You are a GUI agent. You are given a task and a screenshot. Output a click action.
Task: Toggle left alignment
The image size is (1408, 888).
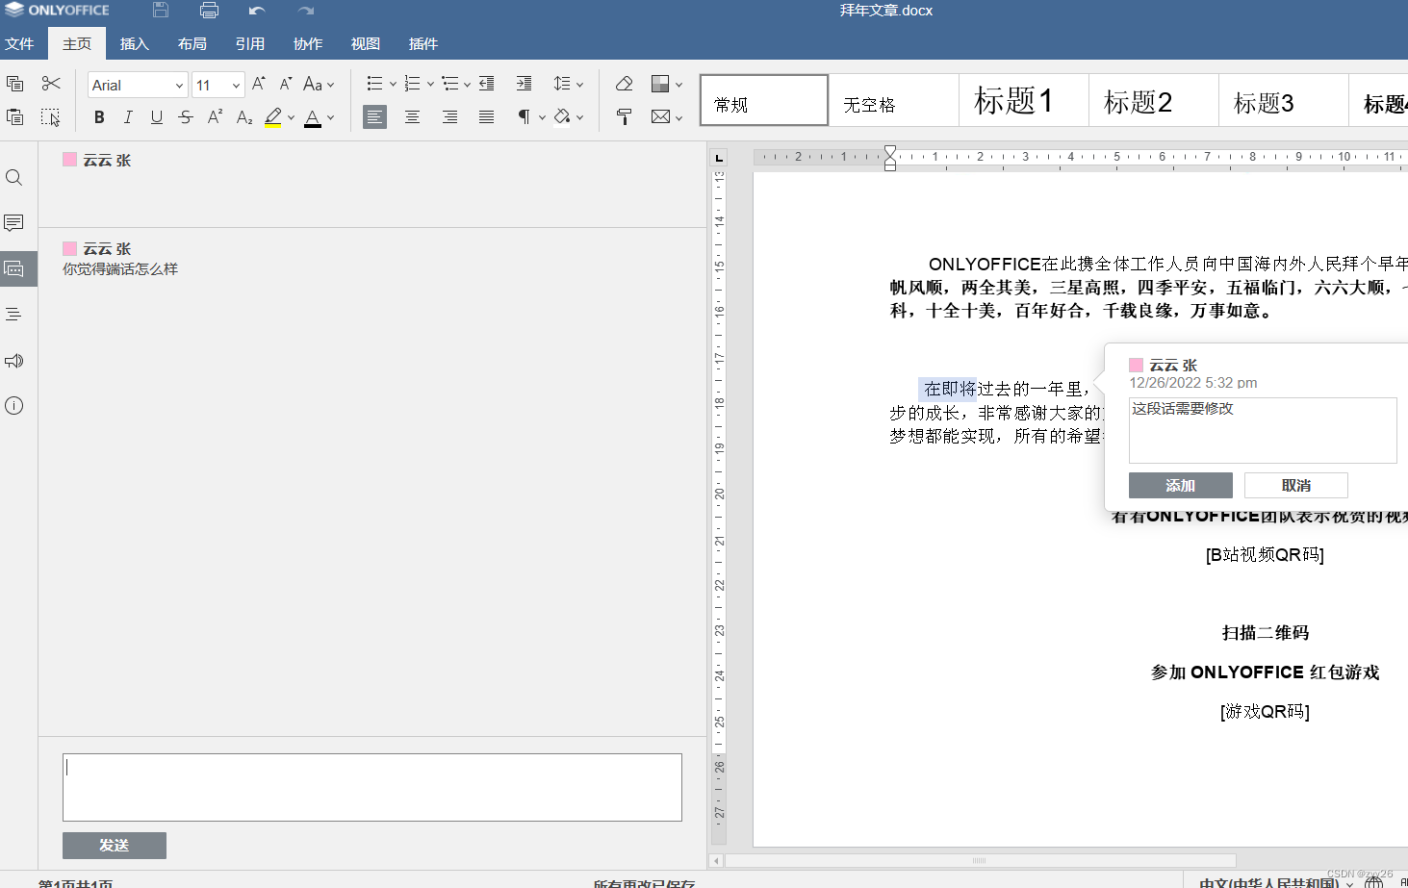(x=374, y=116)
